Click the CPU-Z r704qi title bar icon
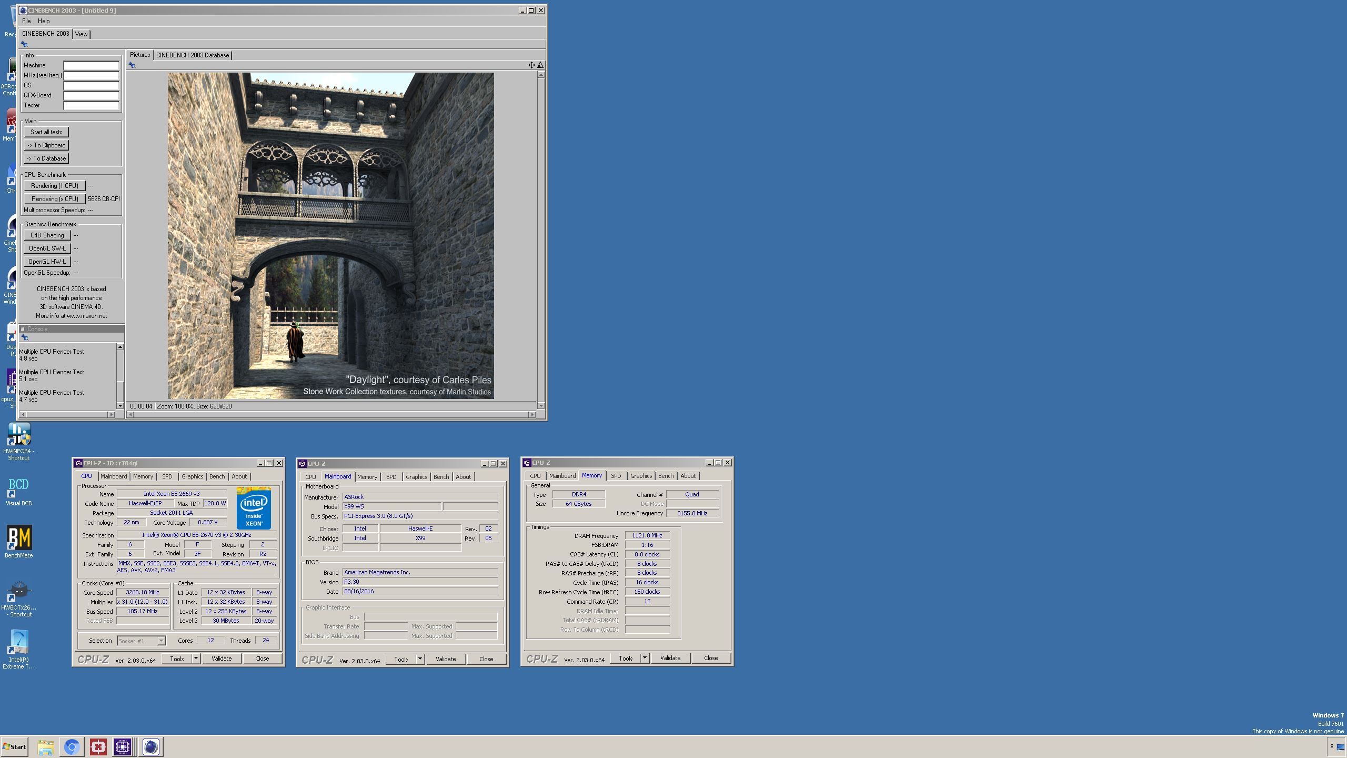 pyautogui.click(x=78, y=463)
